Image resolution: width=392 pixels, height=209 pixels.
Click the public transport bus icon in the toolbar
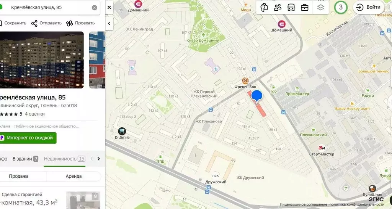(291, 8)
